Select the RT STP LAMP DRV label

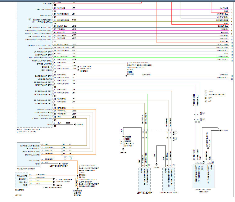tap(43, 85)
